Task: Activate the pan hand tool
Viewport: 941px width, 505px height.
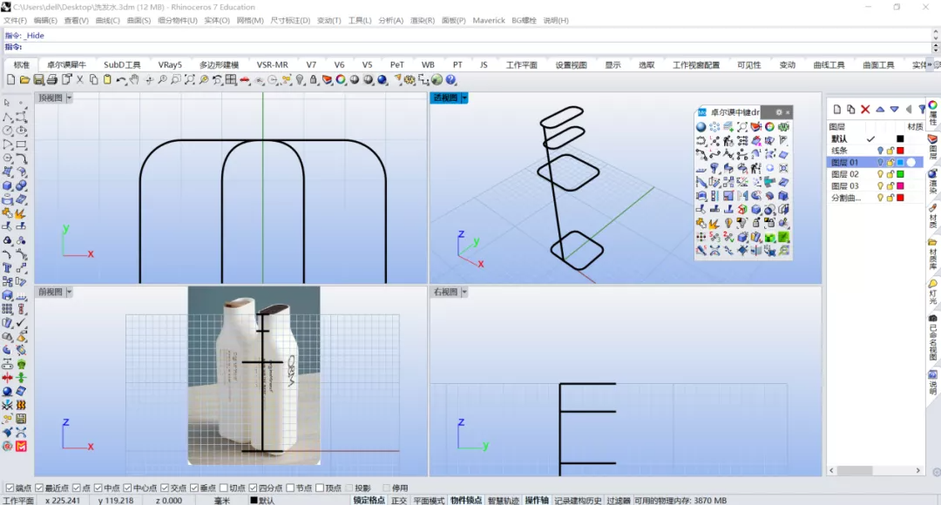Action: click(134, 80)
